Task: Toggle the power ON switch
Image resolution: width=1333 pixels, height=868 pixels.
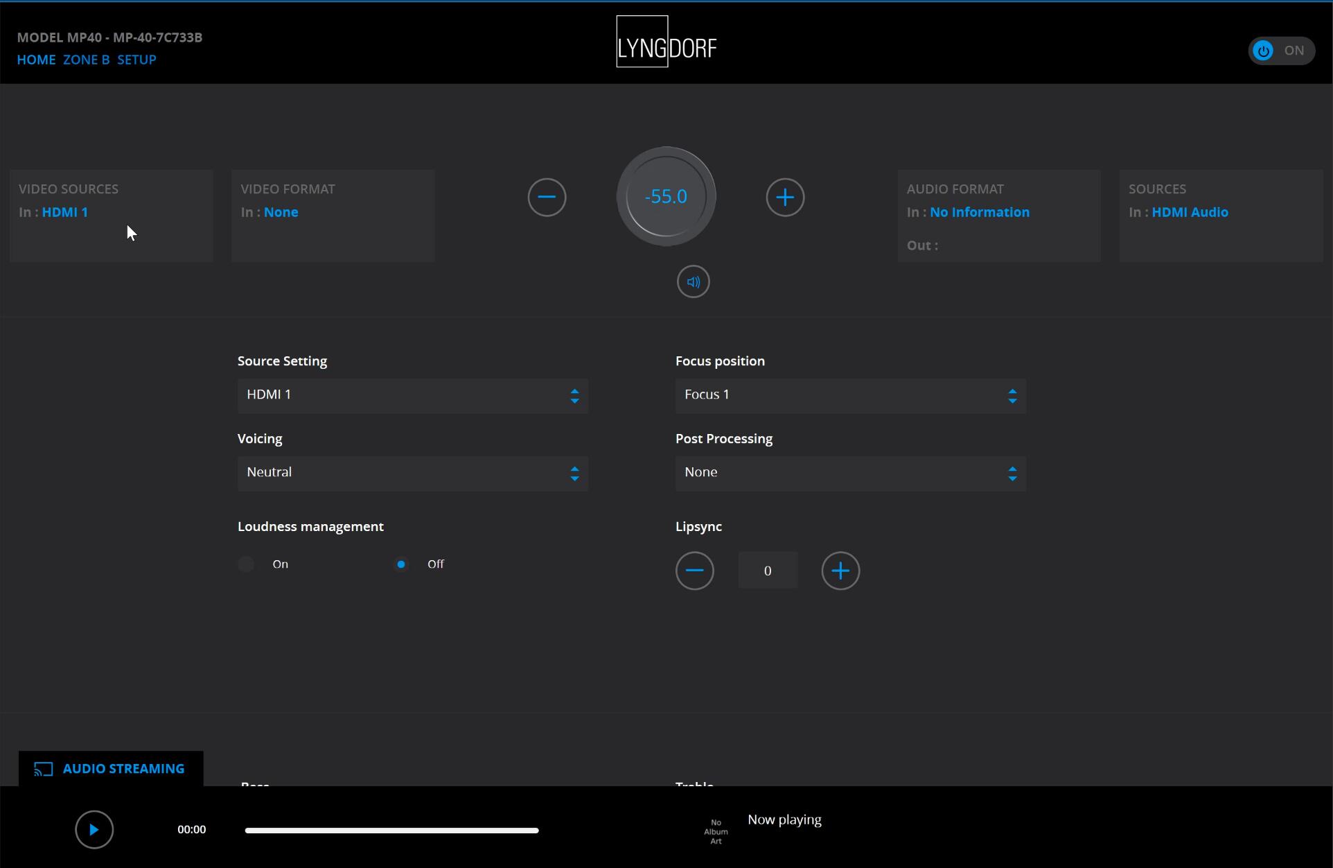Action: point(1280,51)
